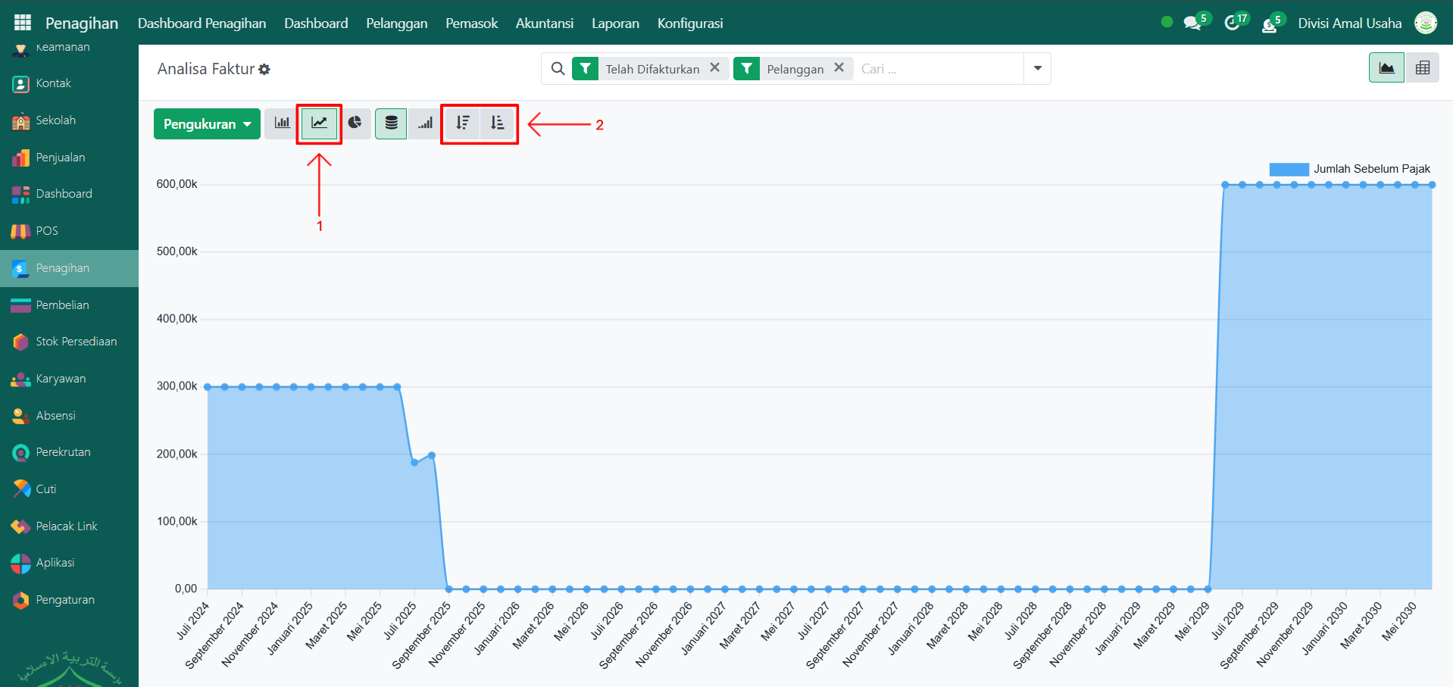Open Stok Persediaan in the sidebar
The image size is (1453, 687).
[x=76, y=342]
